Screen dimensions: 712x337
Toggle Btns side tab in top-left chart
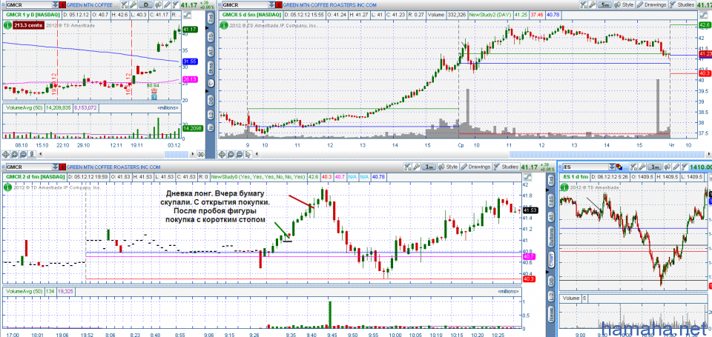point(211,68)
